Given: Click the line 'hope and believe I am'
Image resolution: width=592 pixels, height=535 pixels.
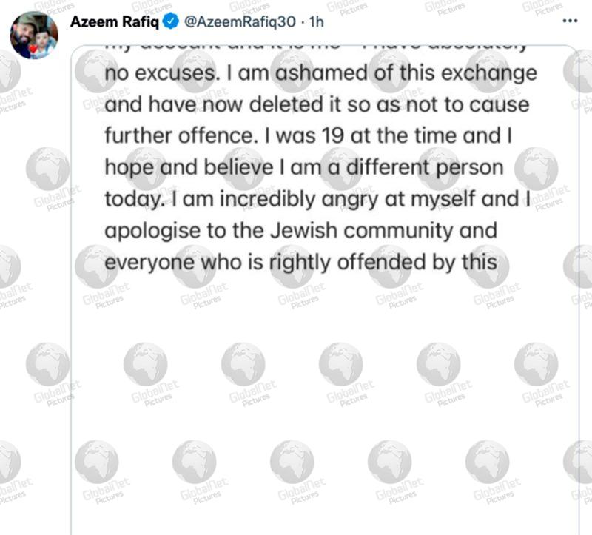Looking at the screenshot, I should (x=304, y=168).
